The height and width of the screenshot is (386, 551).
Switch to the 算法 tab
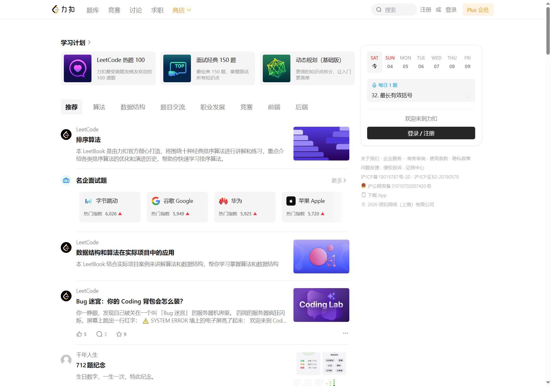(99, 107)
